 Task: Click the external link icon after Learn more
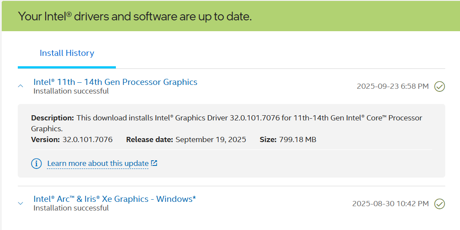click(x=154, y=163)
